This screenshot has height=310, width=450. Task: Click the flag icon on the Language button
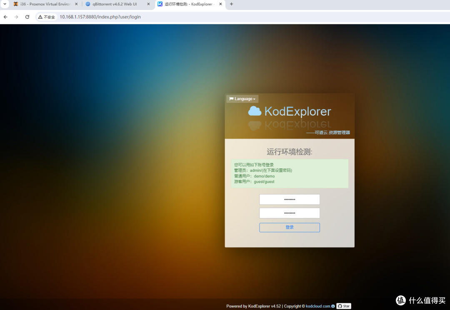point(232,99)
